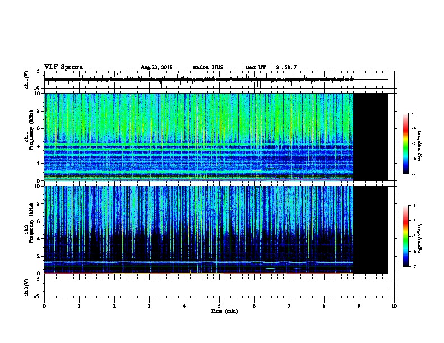Viewport: 444px width, 343px height.
Task: Click the ch.1 color bar log(PSD) unit label
Action: (419, 146)
